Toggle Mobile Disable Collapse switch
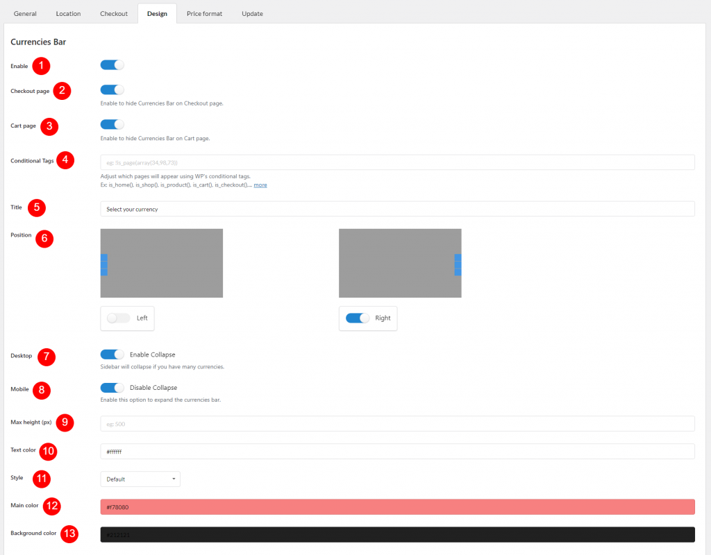711x555 pixels. (x=112, y=388)
